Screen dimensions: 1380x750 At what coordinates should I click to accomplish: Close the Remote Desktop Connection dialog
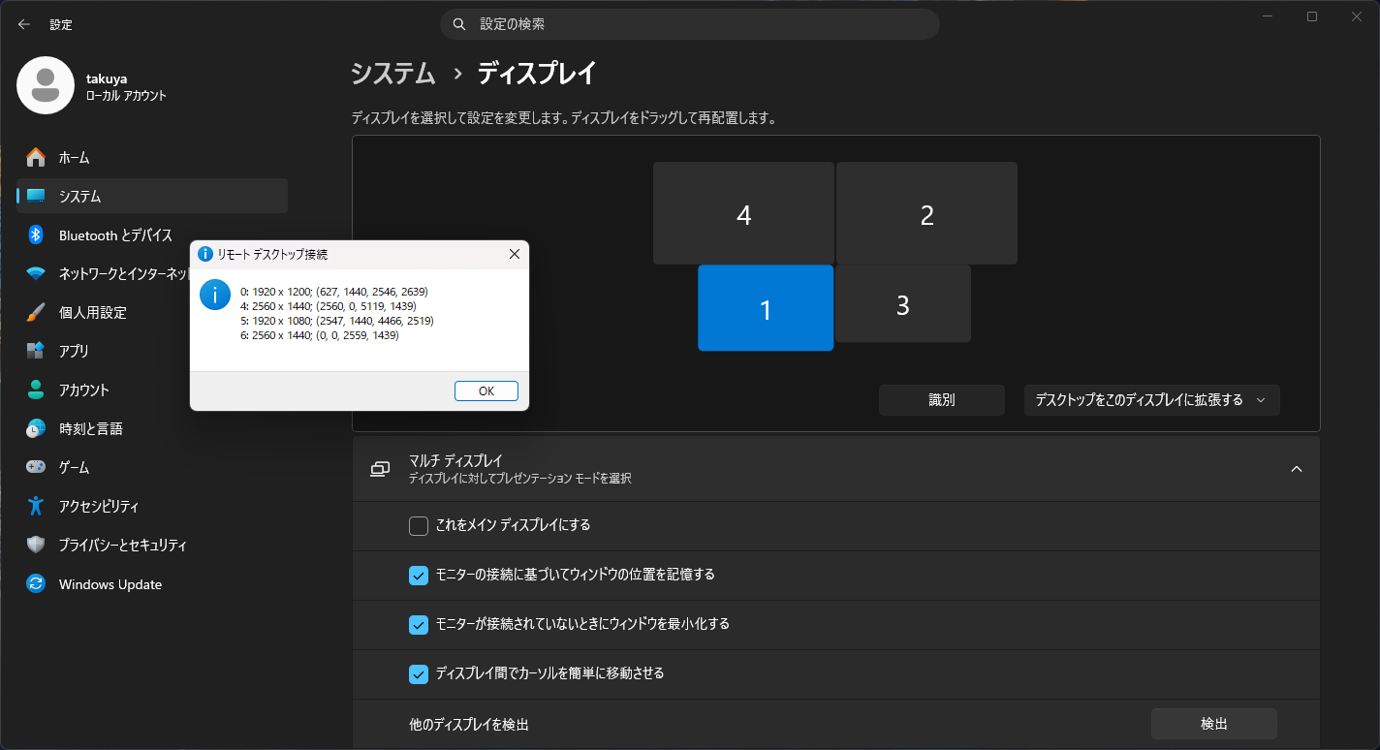click(x=515, y=254)
